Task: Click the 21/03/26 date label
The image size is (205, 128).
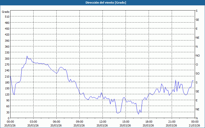Action: click(194, 125)
